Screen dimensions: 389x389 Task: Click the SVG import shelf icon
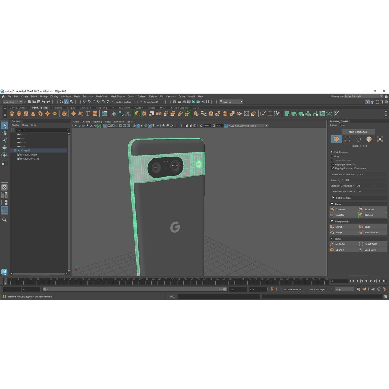95,113
